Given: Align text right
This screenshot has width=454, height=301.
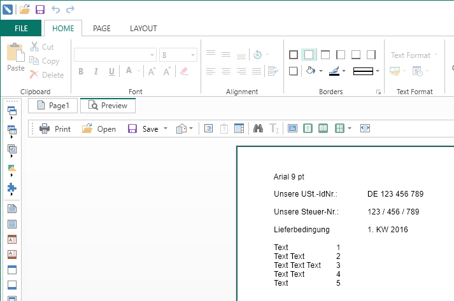Looking at the screenshot, I should pos(241,71).
